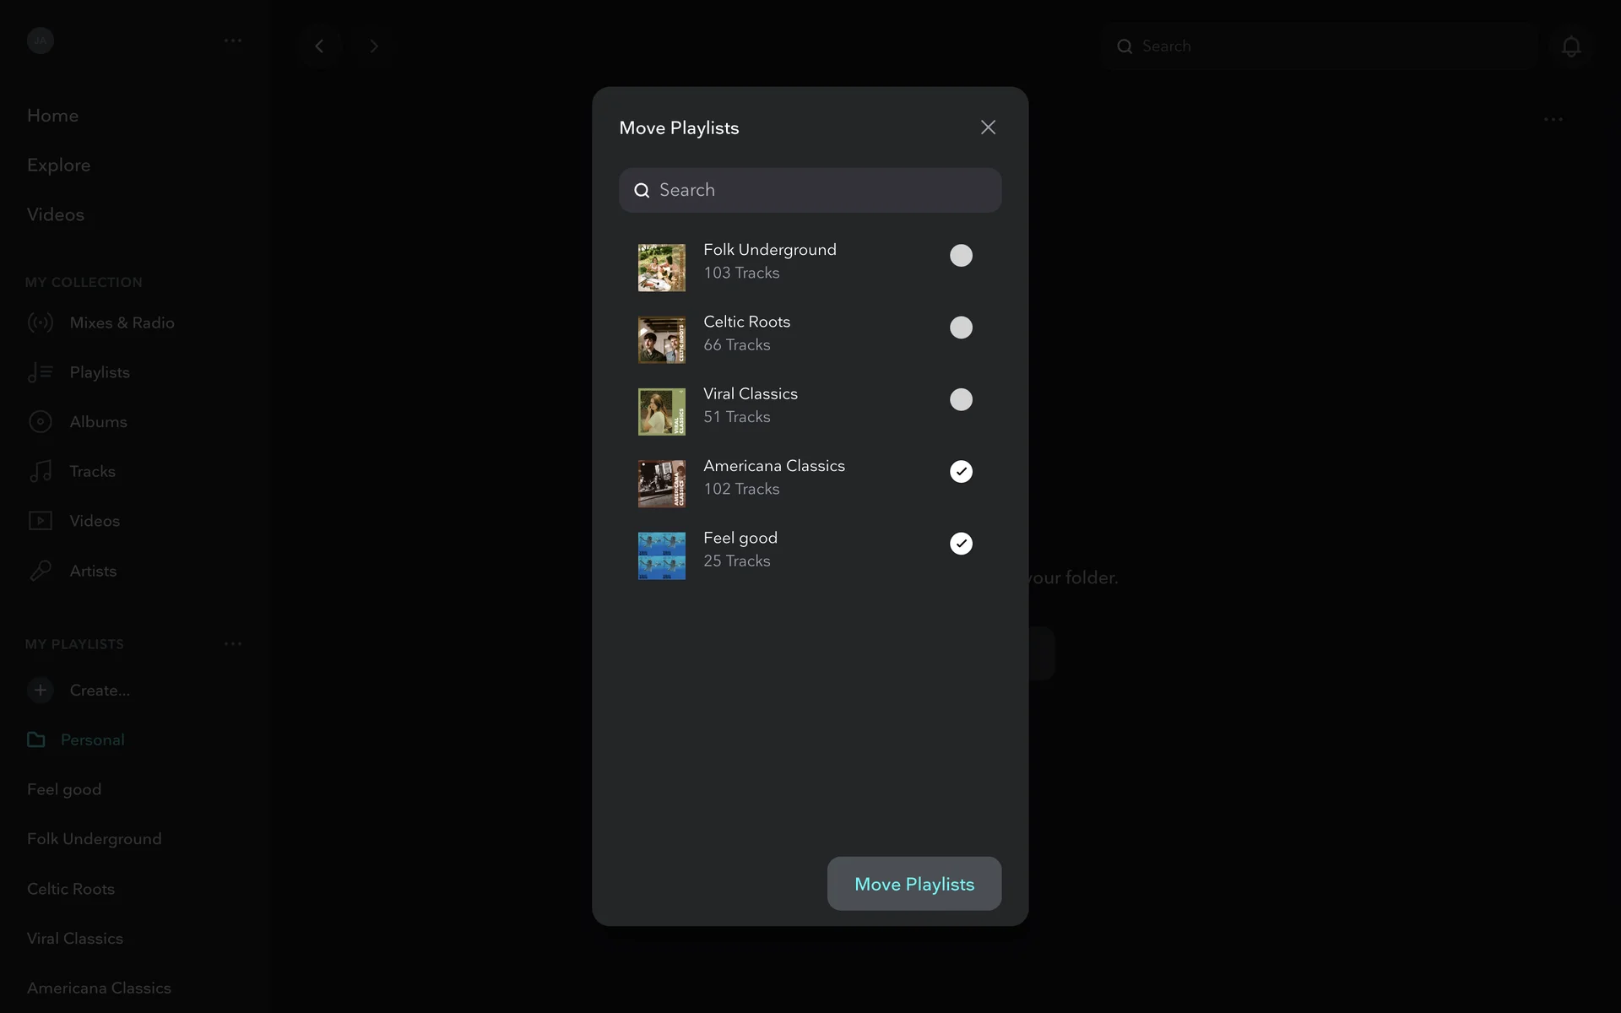Click the notifications bell icon
This screenshot has height=1013, width=1621.
(1570, 46)
